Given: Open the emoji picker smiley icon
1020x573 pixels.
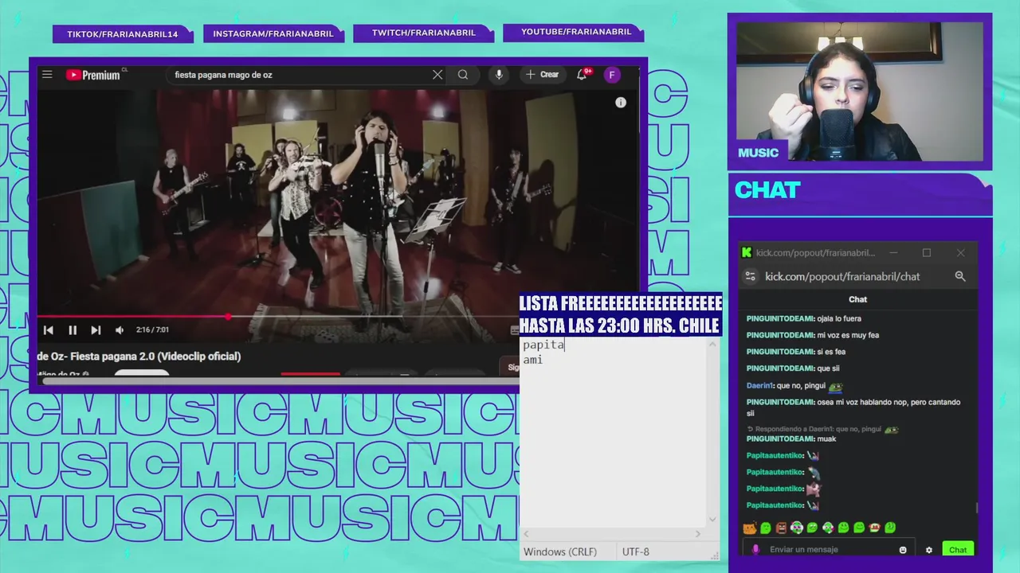Looking at the screenshot, I should click(x=903, y=550).
